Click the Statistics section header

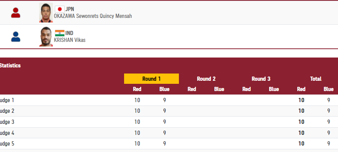[x=10, y=66]
